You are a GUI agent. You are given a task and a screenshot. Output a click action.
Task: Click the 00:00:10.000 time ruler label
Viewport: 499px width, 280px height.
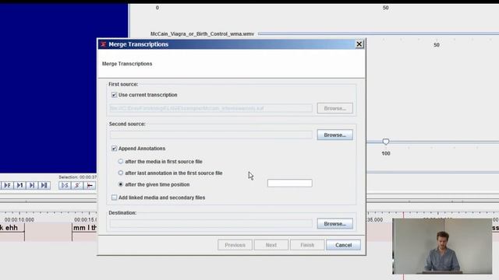point(19,219)
